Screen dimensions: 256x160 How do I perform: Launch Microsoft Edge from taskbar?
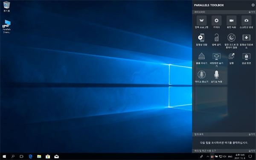pyautogui.click(x=30, y=157)
